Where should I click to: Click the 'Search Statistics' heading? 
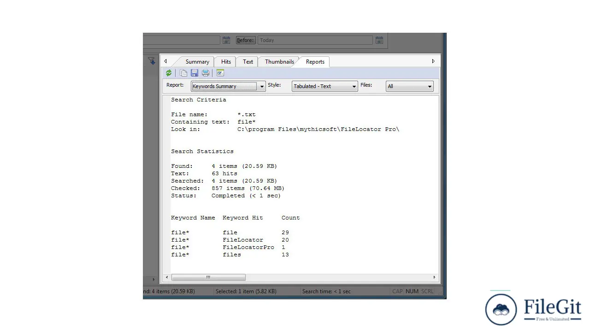202,151
